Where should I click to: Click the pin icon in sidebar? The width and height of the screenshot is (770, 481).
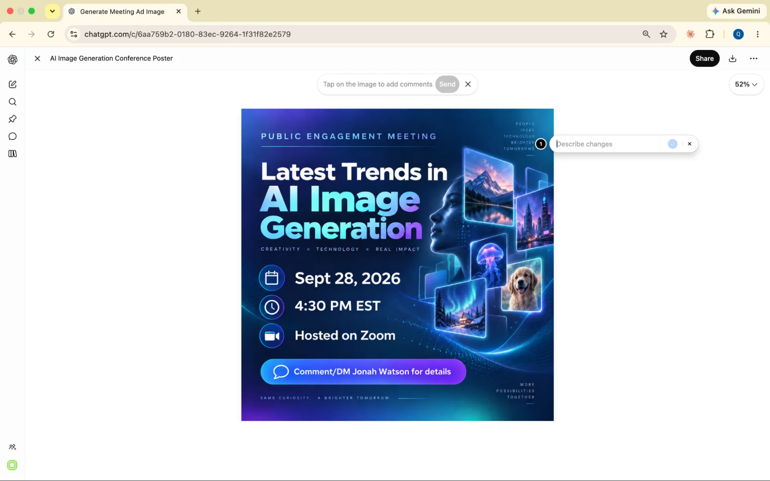(x=12, y=119)
